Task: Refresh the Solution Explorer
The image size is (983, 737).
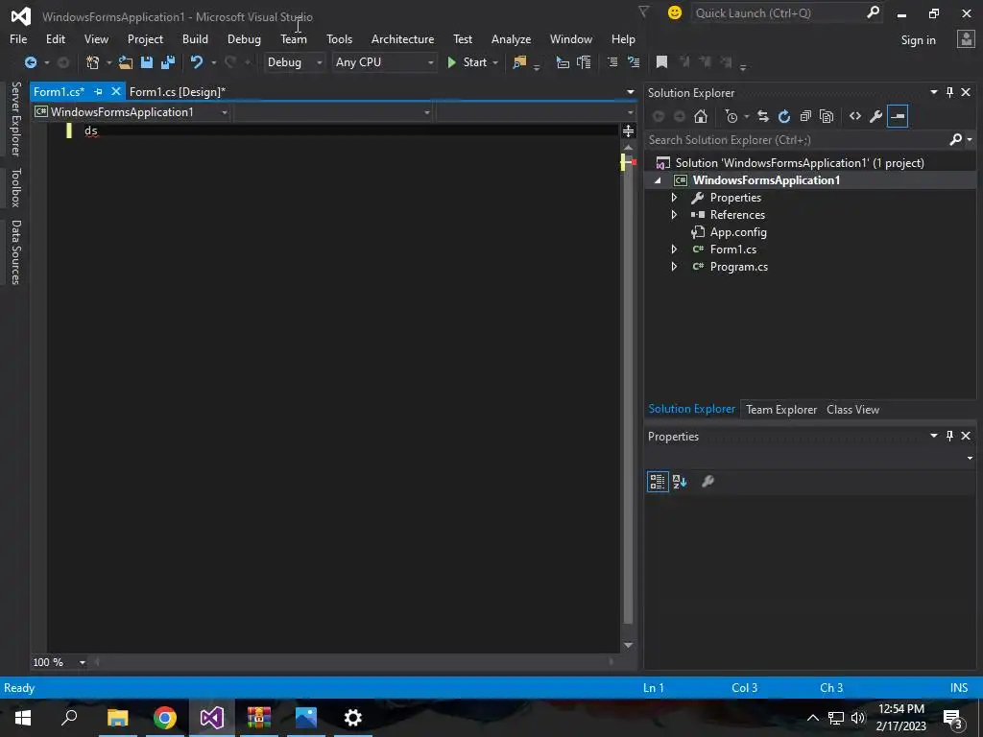Action: point(784,116)
